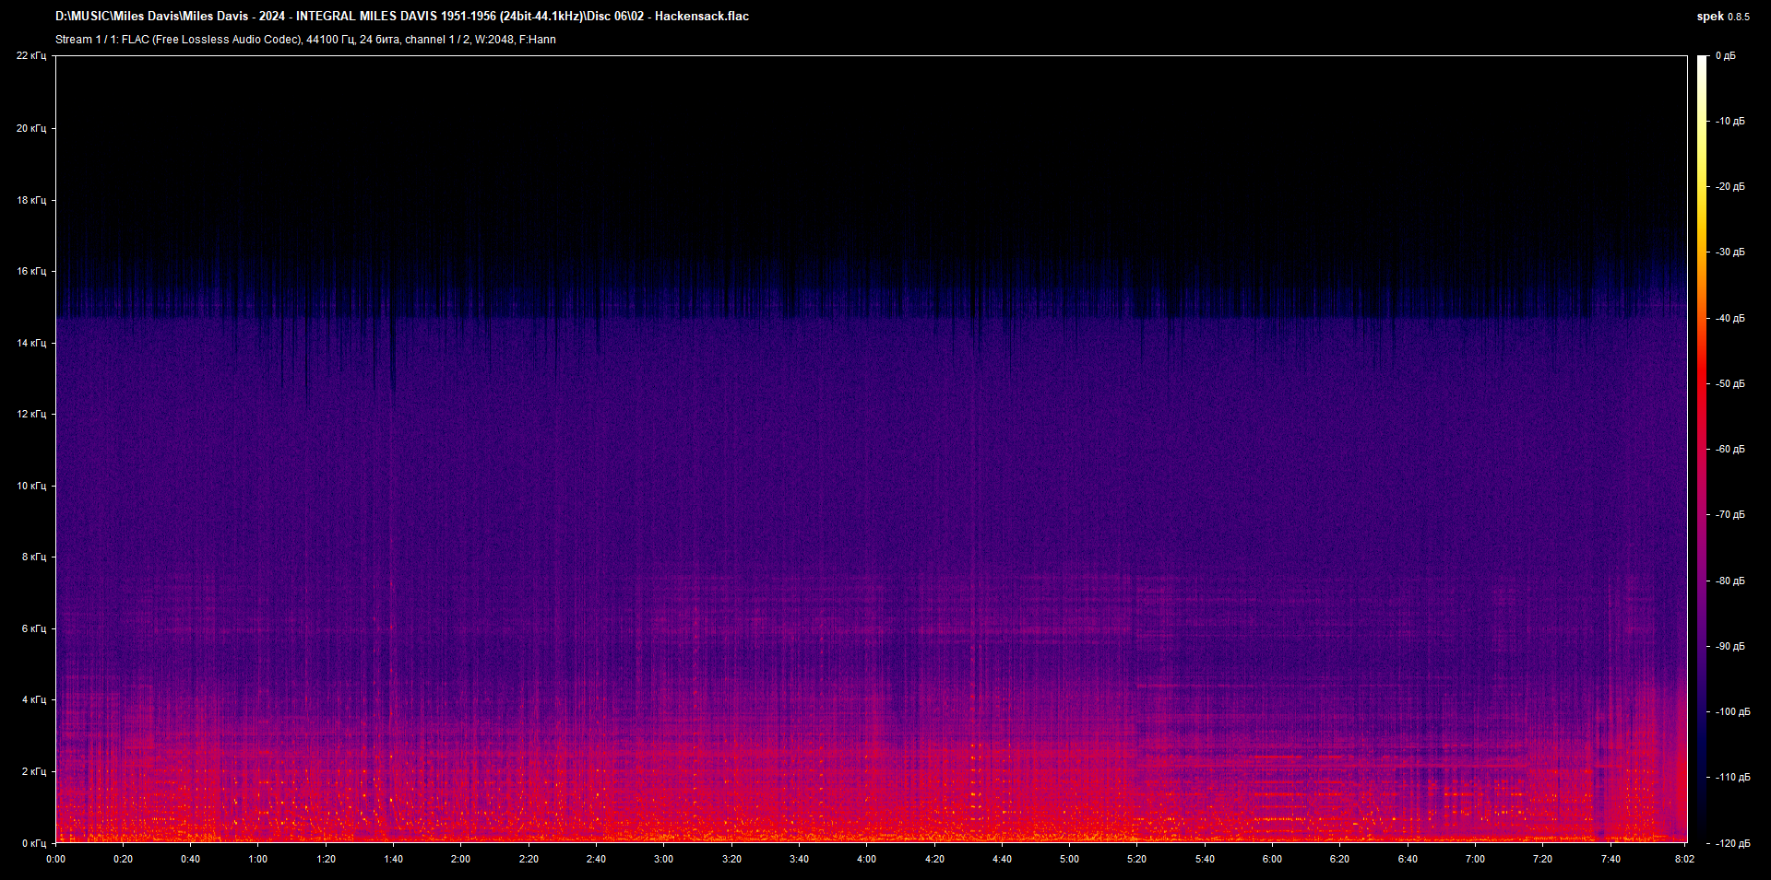Click the -100 дБ level scale label
This screenshot has width=1771, height=880.
pos(1732,712)
